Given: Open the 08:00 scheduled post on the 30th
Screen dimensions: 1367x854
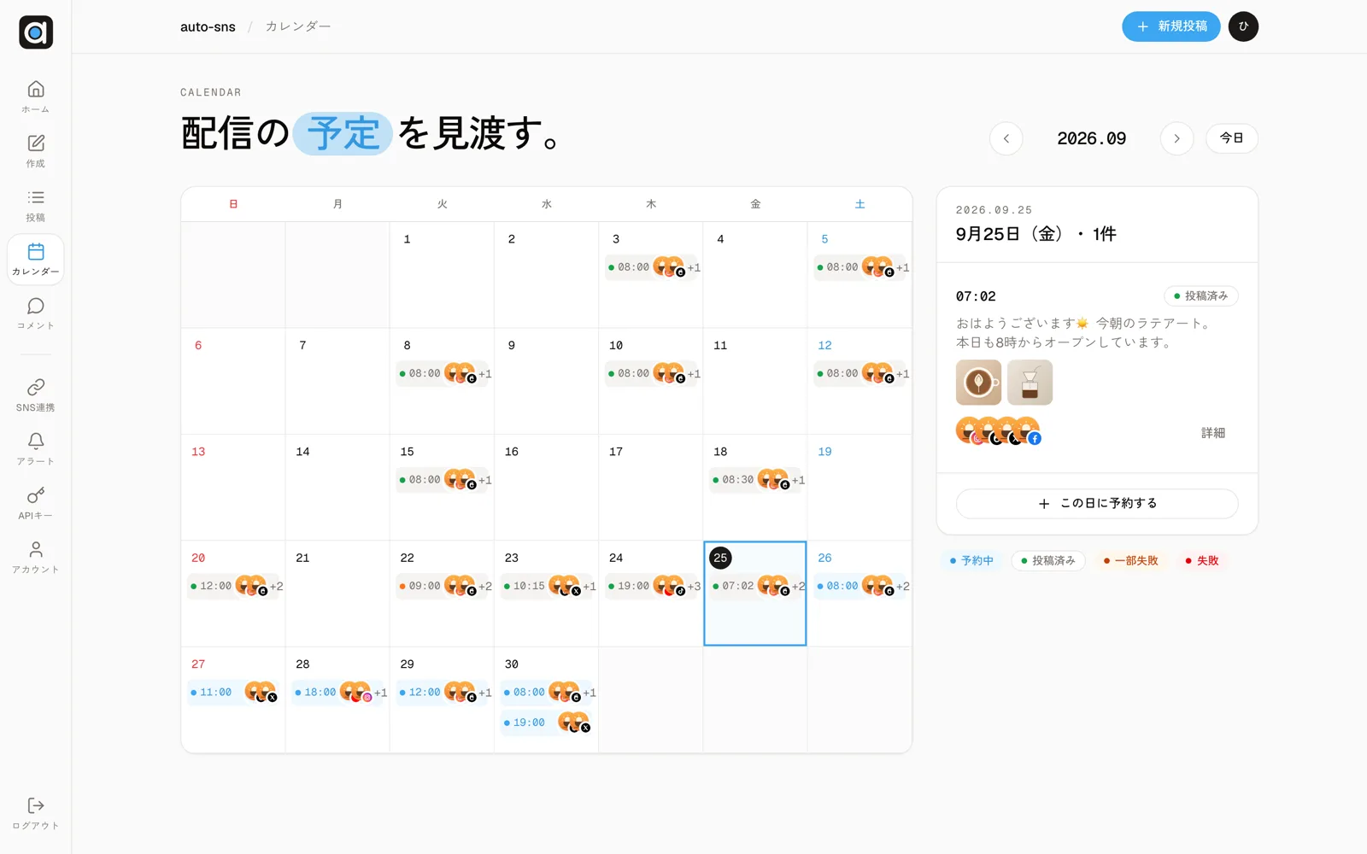Looking at the screenshot, I should tap(548, 693).
